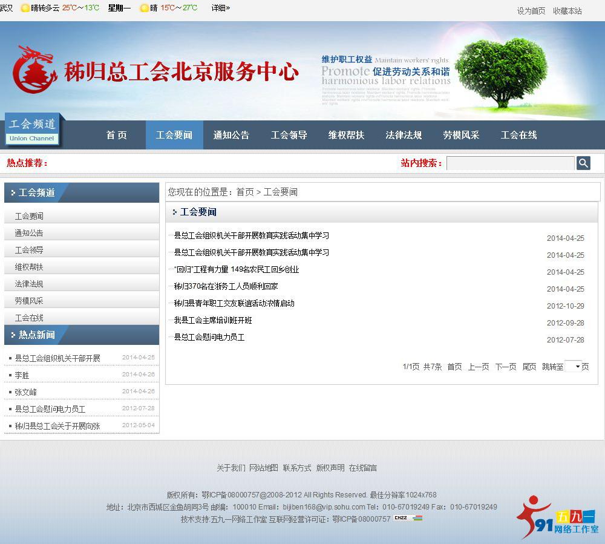Click inside the site search input box
The width and height of the screenshot is (605, 544).
point(510,163)
